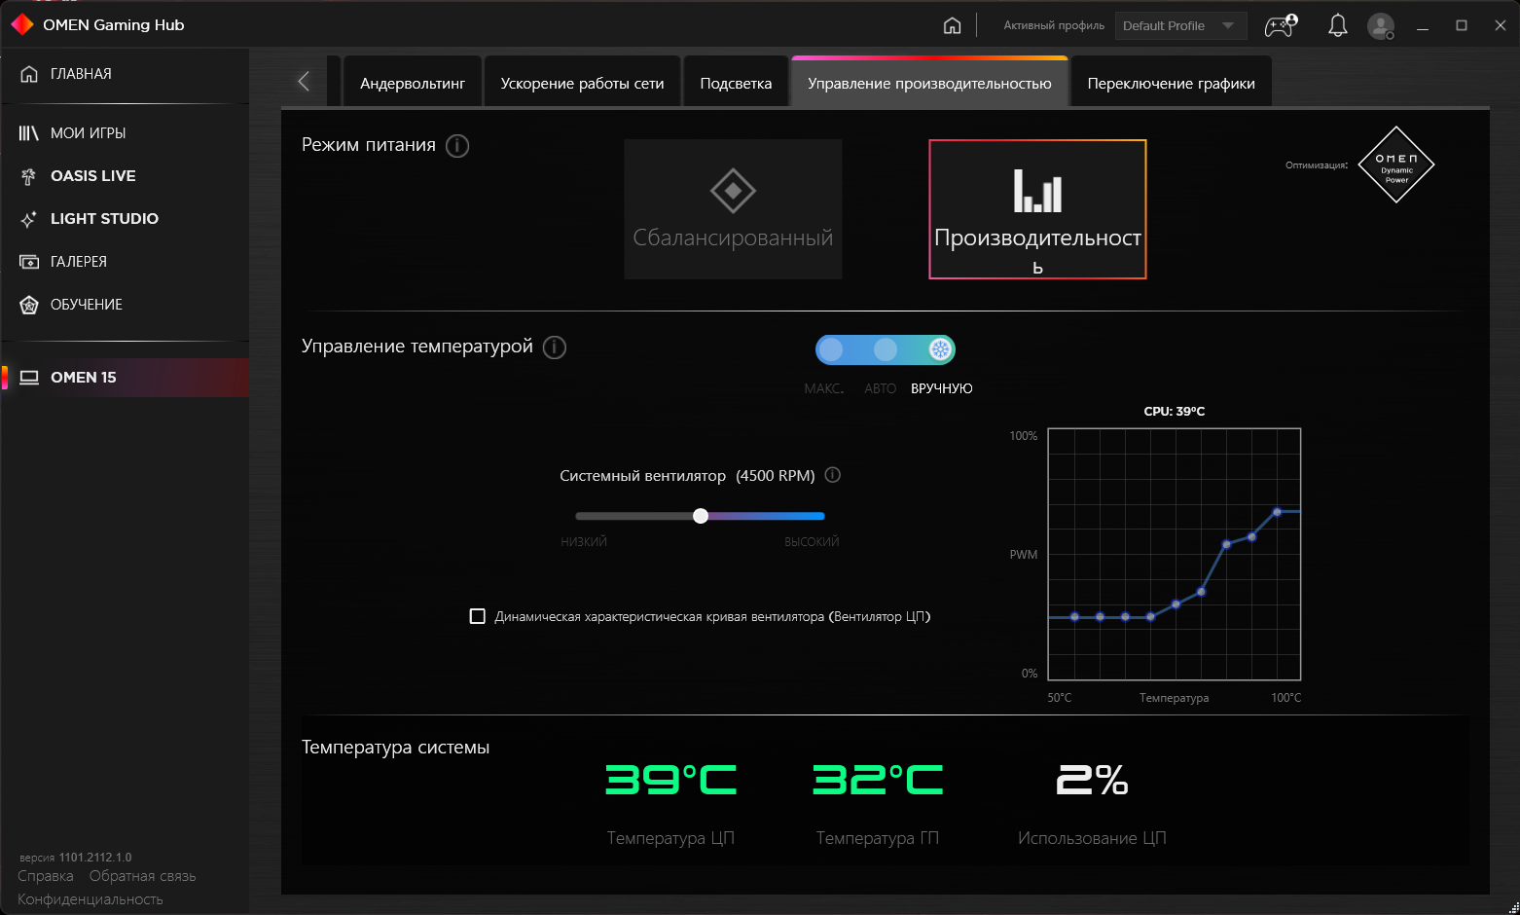Click the OMEN Dynamic Power diamond badge
The height and width of the screenshot is (915, 1520).
click(1396, 165)
